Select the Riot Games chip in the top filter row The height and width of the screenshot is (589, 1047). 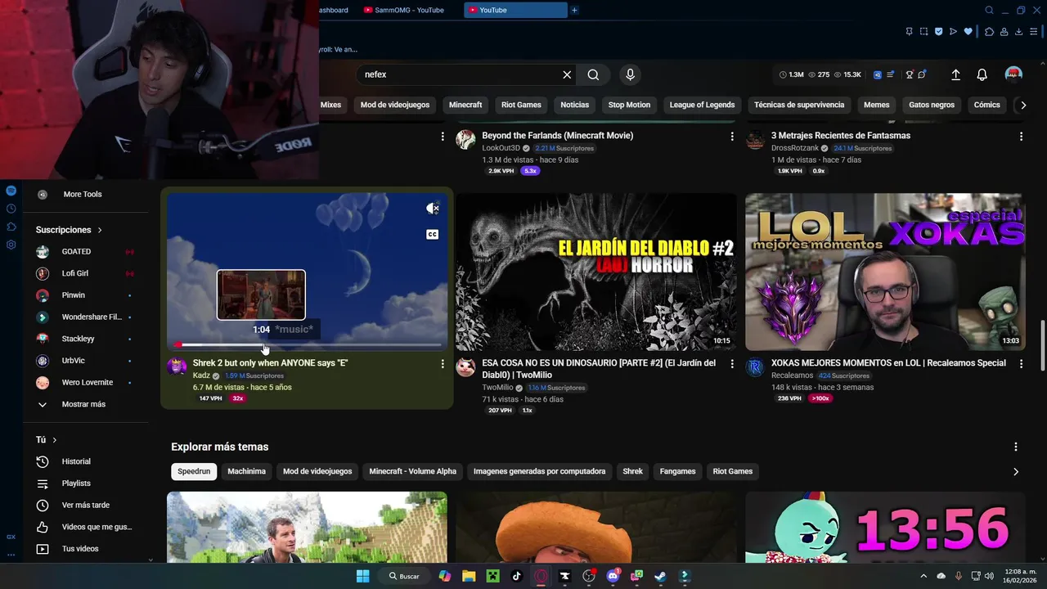click(521, 105)
